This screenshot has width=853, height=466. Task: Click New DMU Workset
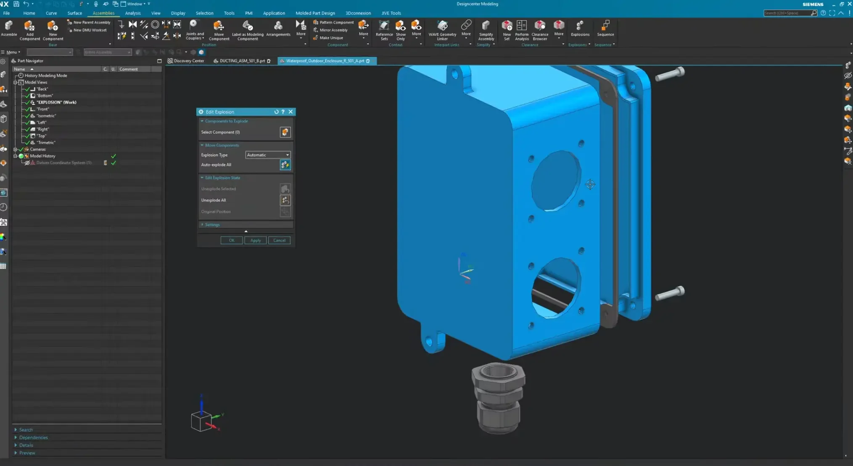coord(87,30)
